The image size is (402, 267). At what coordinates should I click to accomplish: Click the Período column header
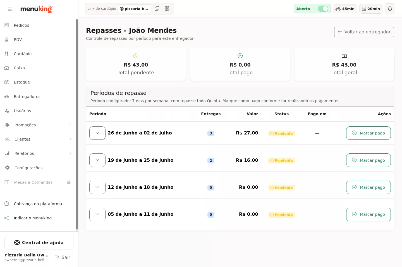tap(98, 114)
